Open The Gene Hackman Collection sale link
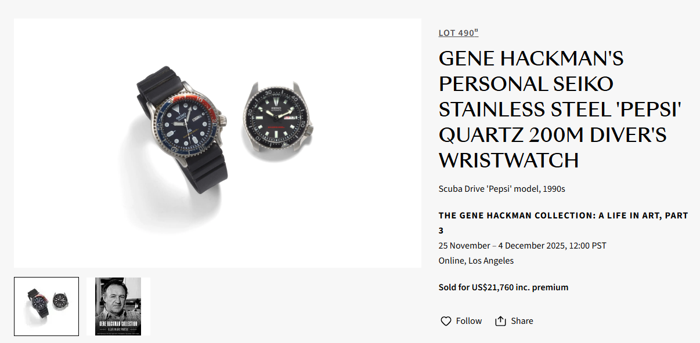Screen dimensions: 700x343 (563, 216)
